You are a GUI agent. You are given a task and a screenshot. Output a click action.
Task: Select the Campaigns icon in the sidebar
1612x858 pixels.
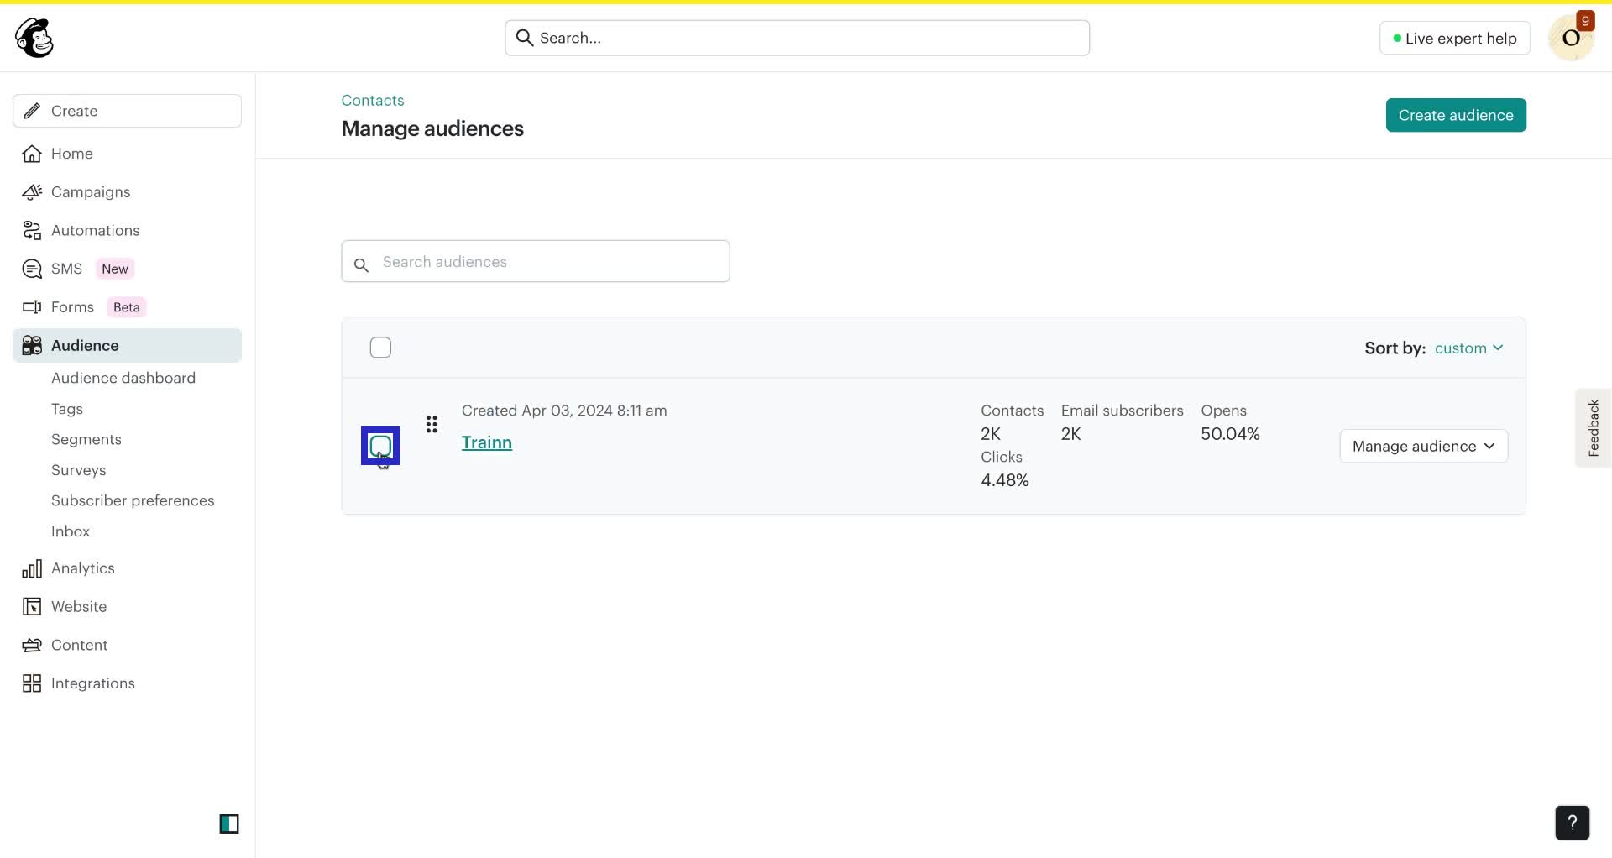click(31, 191)
